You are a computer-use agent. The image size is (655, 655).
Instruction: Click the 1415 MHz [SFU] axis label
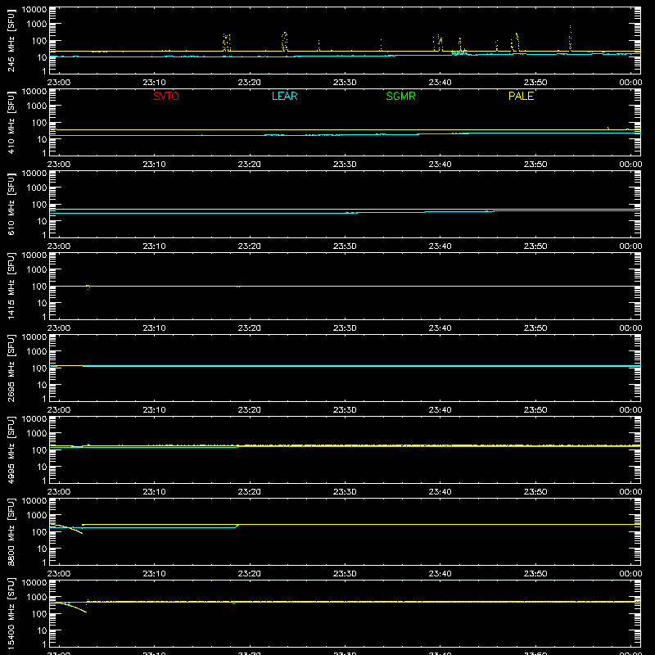point(11,286)
